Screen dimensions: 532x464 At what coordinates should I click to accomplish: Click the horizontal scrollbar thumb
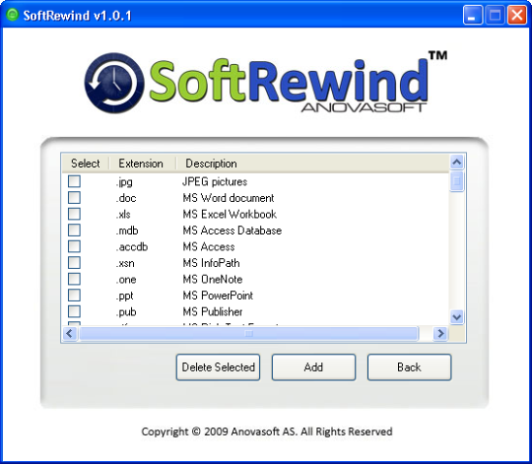tap(248, 334)
